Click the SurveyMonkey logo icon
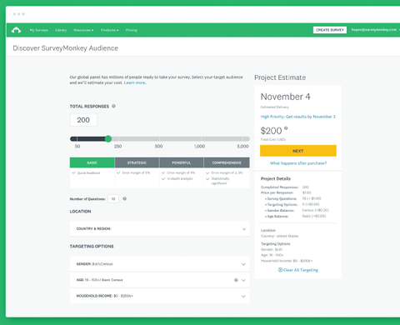This screenshot has height=325, width=400. (x=16, y=30)
